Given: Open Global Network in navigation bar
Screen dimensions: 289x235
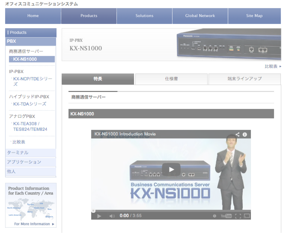Looking at the screenshot, I should [200, 16].
